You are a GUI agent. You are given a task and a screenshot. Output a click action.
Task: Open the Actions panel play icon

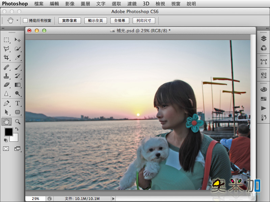point(264,108)
